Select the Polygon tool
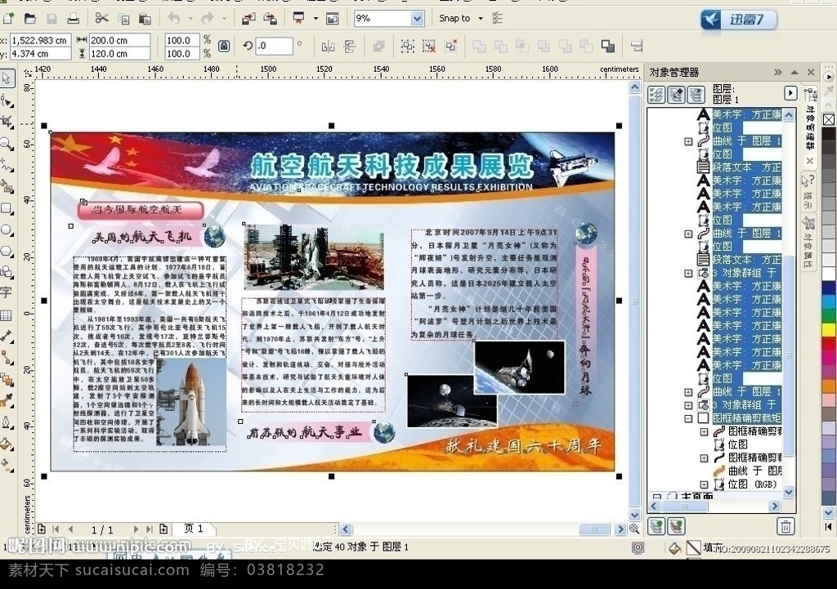The image size is (837, 589). 7,251
